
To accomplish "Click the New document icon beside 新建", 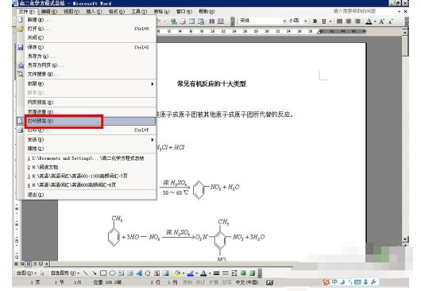I will click(x=21, y=20).
